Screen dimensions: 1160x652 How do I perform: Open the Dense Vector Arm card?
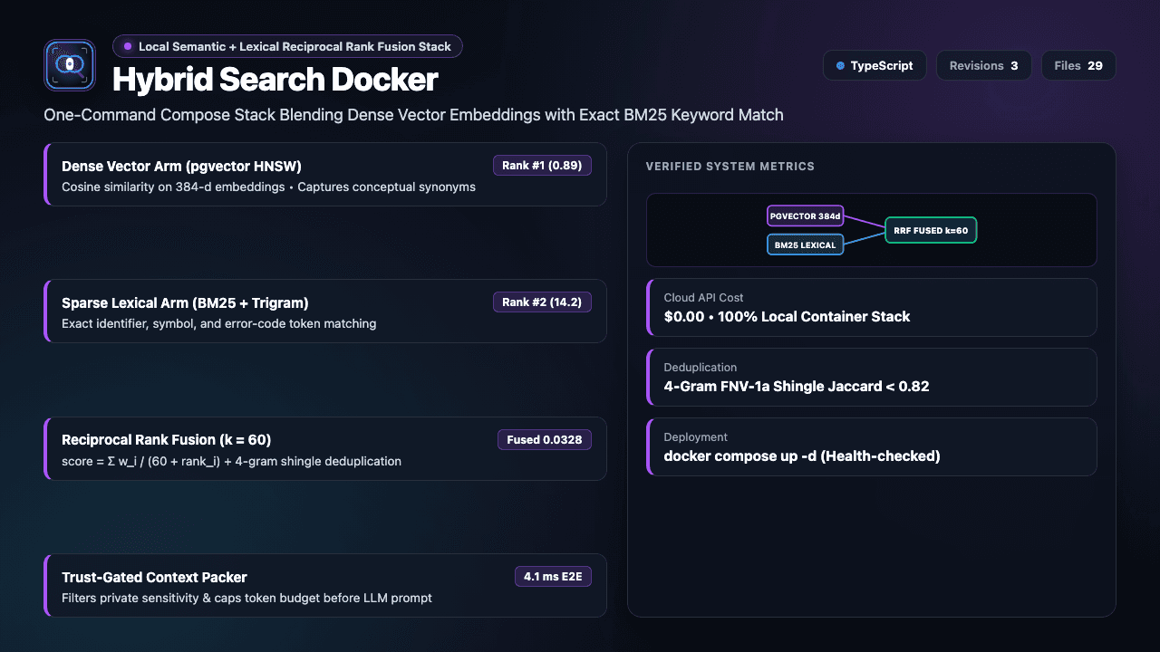(x=325, y=175)
